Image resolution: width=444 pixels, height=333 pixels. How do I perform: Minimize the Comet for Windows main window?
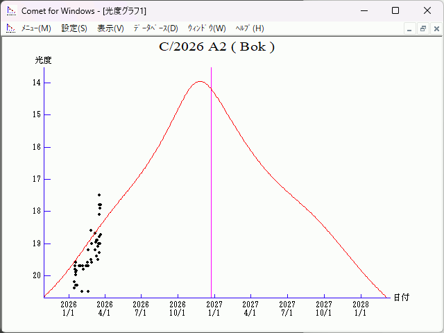[x=363, y=10]
